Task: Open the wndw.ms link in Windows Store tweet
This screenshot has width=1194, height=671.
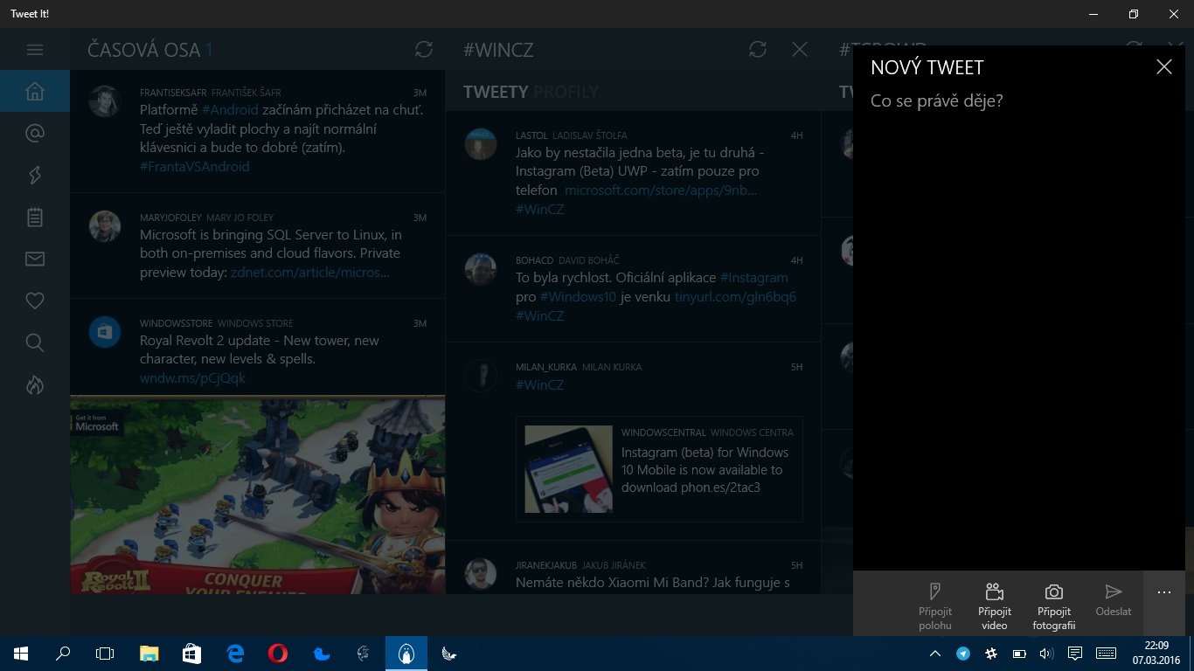Action: [x=192, y=378]
